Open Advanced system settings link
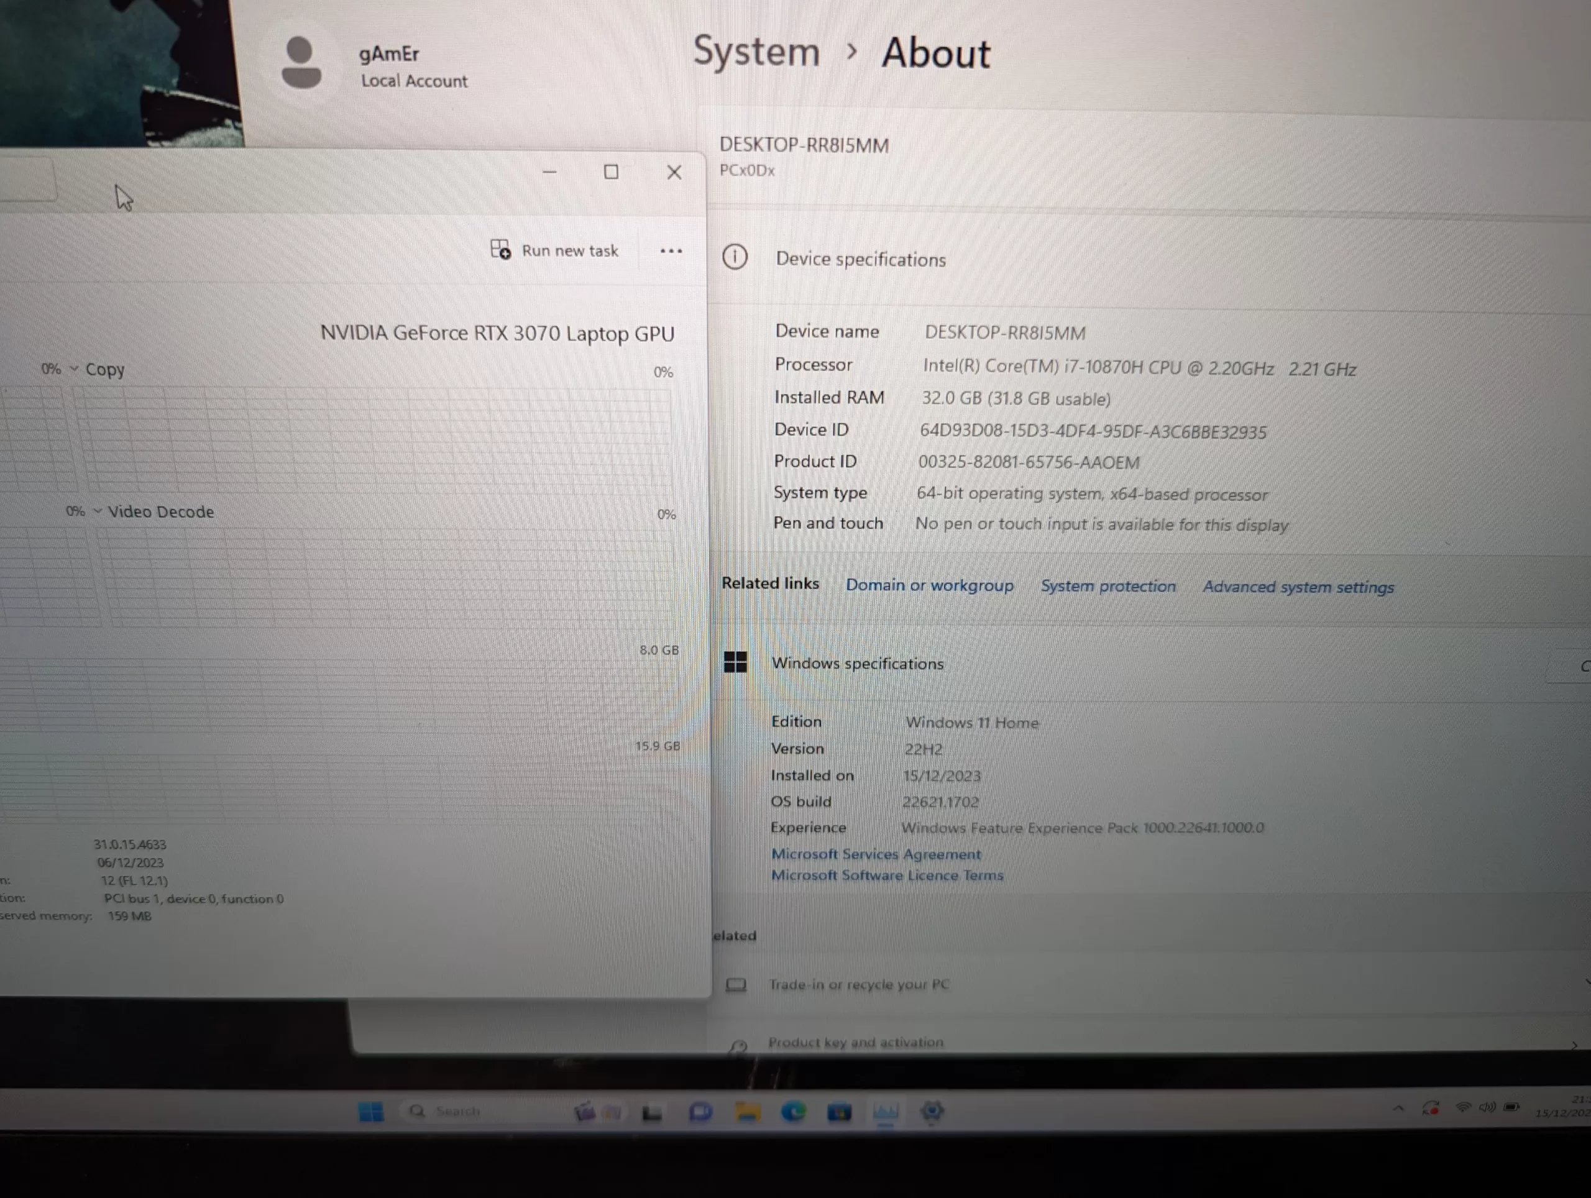The image size is (1591, 1198). coord(1298,587)
